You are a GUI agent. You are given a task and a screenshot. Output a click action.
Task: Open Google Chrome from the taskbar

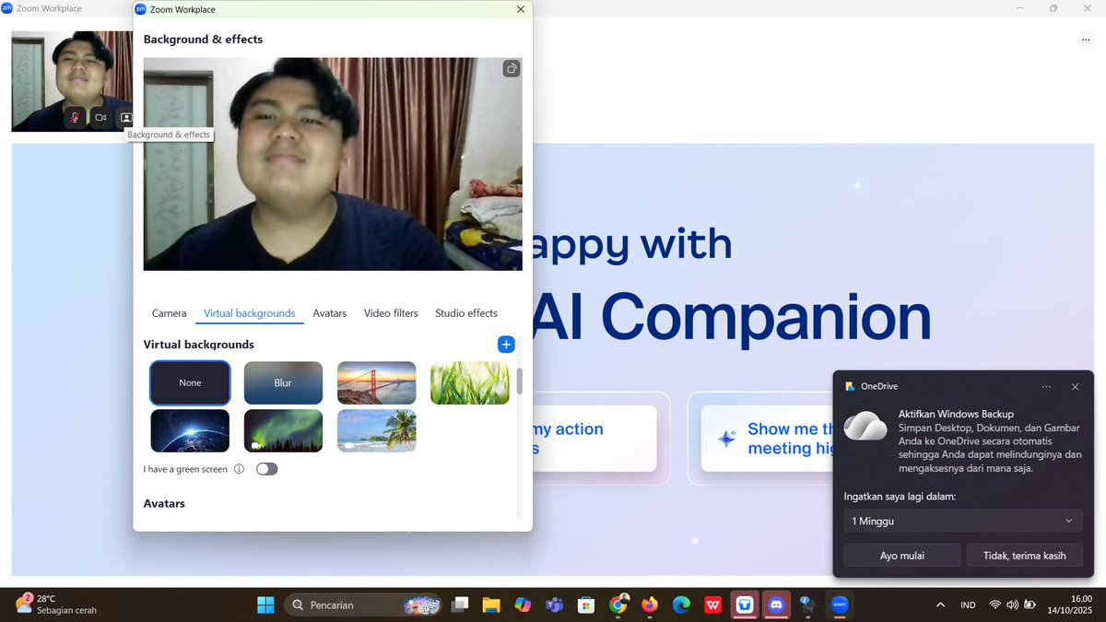[x=618, y=605]
